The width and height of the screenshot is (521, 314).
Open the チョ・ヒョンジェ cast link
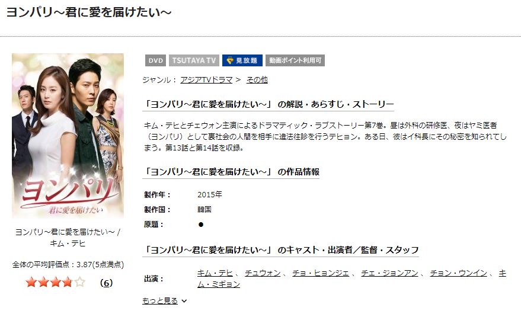[321, 273]
